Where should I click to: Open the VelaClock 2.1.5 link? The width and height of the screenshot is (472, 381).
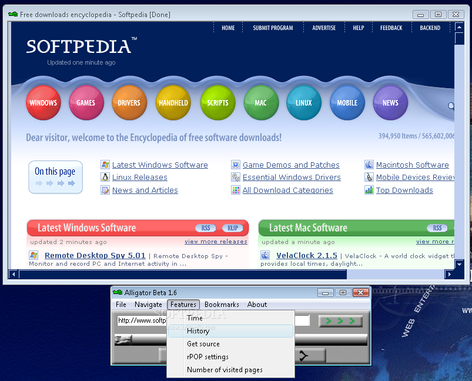pos(307,255)
